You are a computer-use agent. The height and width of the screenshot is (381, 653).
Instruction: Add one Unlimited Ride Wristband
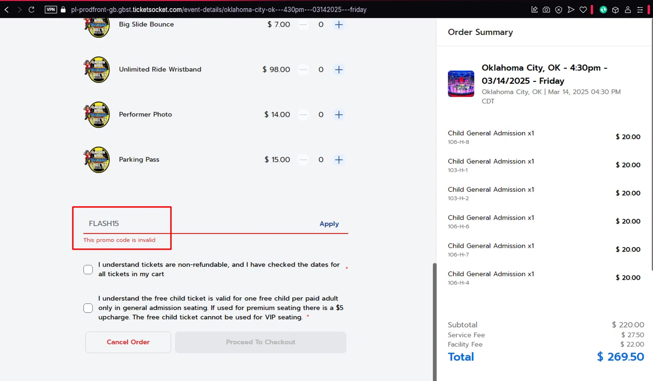339,70
